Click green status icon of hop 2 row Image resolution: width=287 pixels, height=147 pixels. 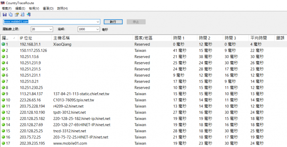pos(3,50)
